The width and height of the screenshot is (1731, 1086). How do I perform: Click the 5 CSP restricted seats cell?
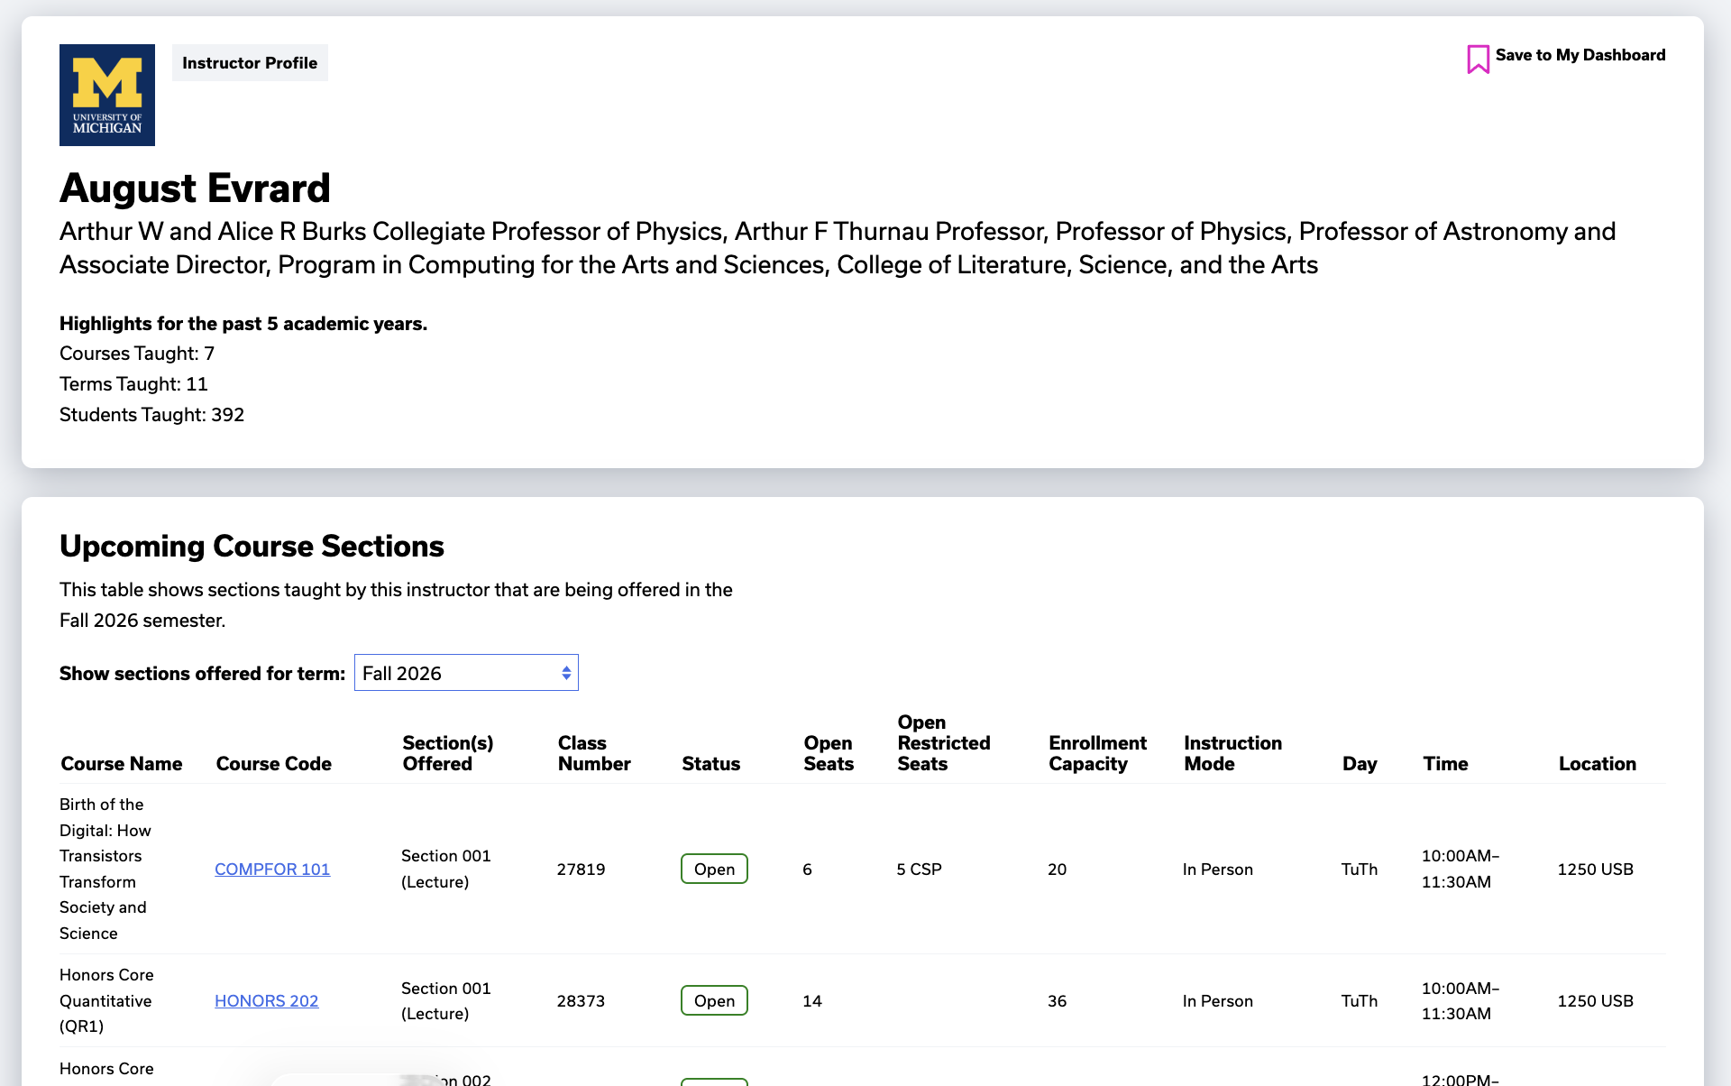[920, 869]
